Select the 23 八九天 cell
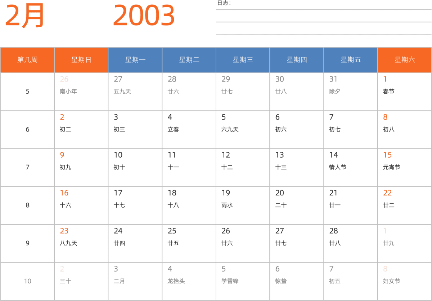The width and height of the screenshot is (432, 301). [81, 244]
